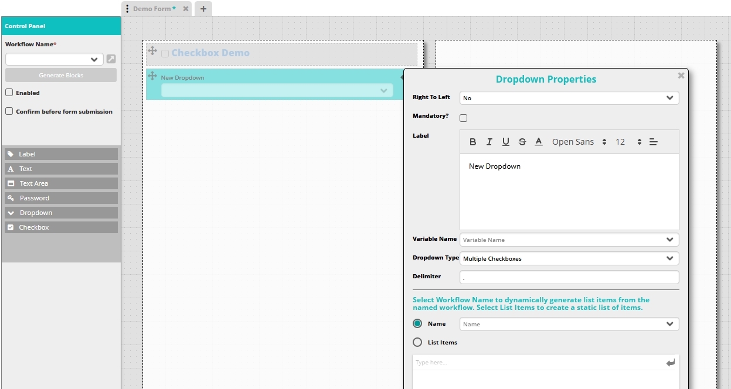
Task: Select the List Items radio button
Action: coord(417,342)
